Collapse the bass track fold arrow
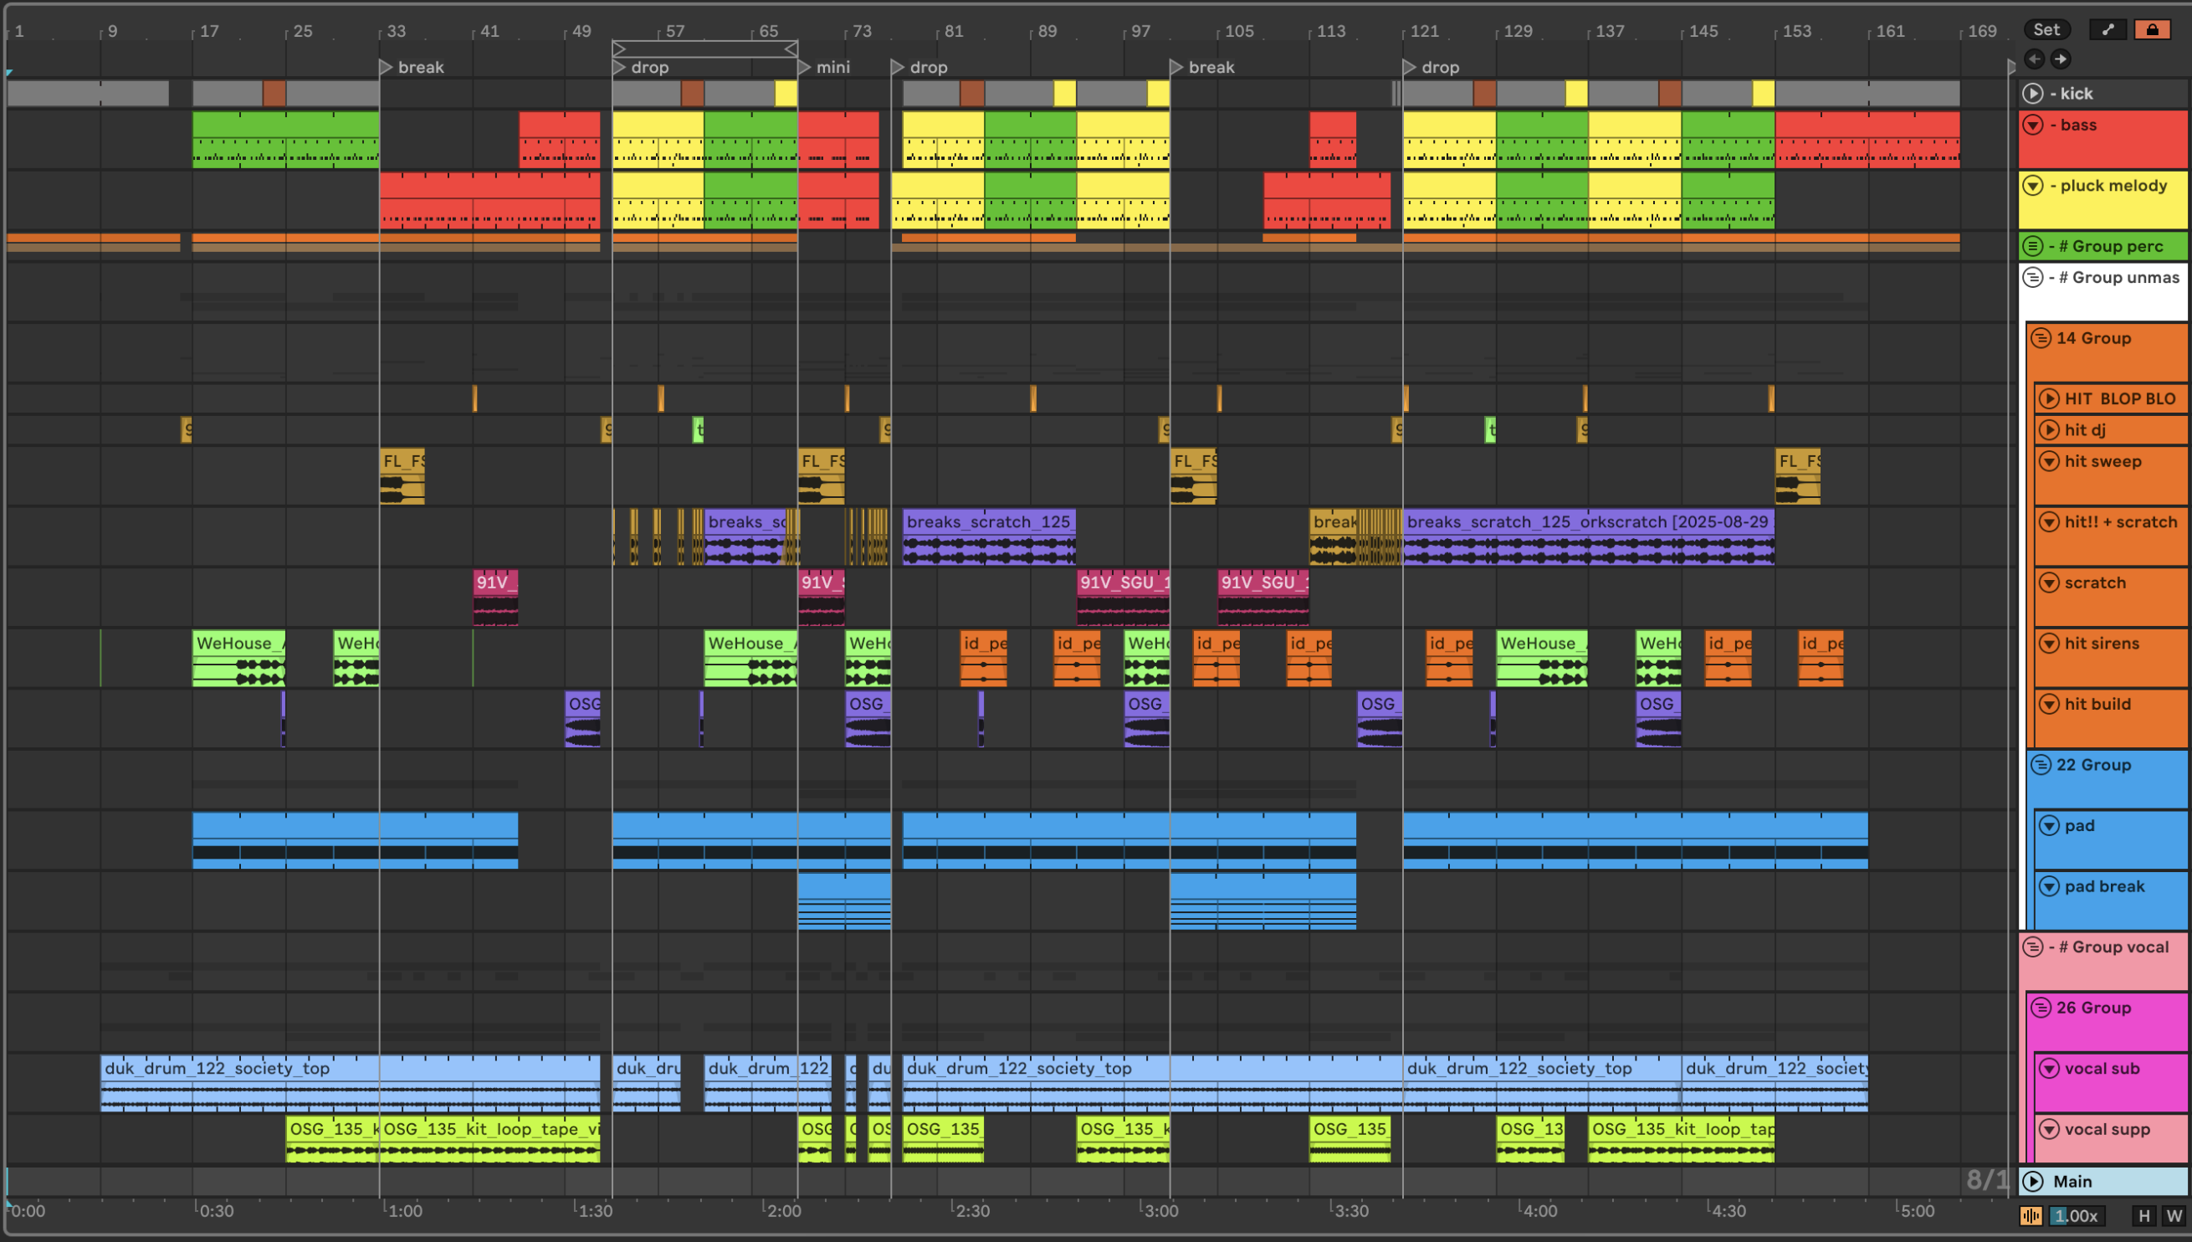The image size is (2192, 1242). click(x=2033, y=125)
